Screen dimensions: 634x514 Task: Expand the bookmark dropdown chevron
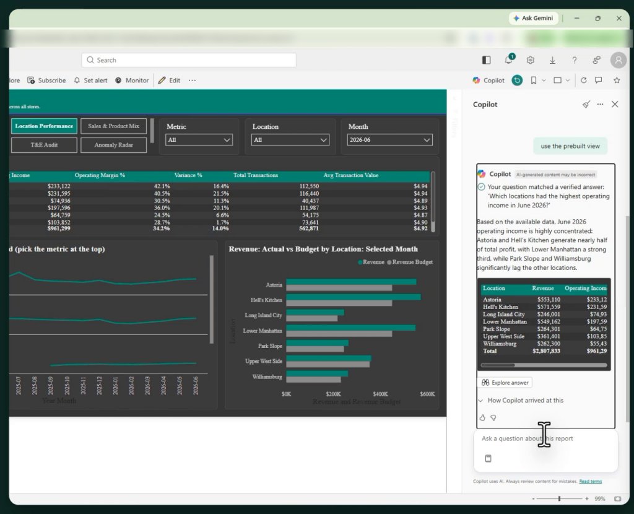544,81
